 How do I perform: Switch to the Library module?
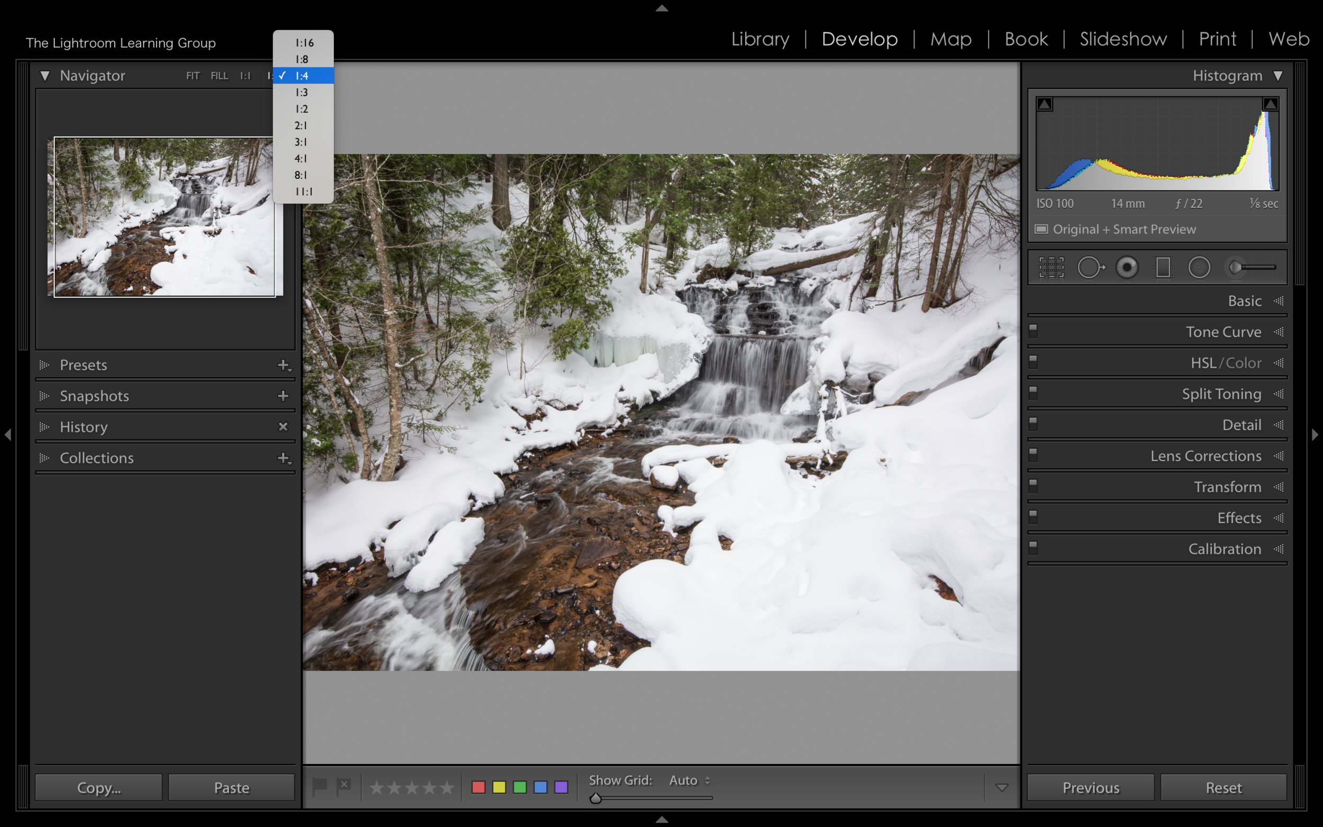[760, 39]
